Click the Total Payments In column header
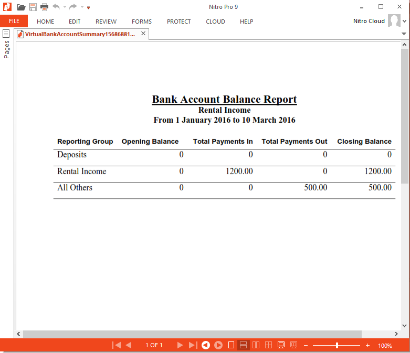Viewport: 410px width, 353px height. coord(223,141)
